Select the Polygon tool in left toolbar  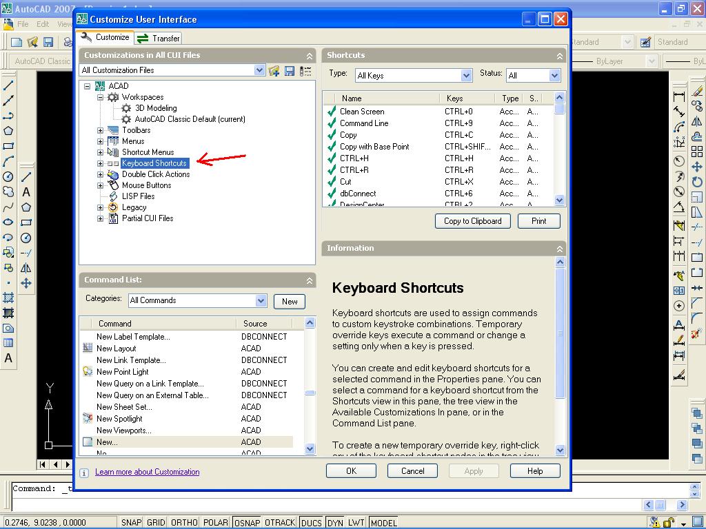coord(8,131)
